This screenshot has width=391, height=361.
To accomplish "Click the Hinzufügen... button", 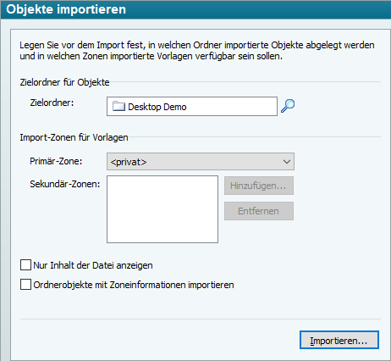I will click(x=259, y=186).
